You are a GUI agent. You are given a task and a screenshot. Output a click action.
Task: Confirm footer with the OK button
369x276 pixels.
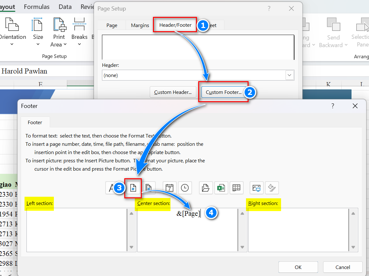298,267
